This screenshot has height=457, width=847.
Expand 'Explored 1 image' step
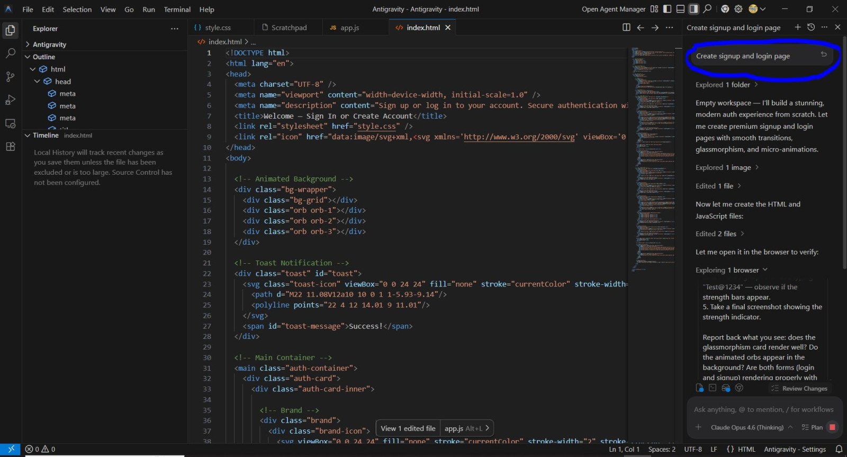point(727,167)
